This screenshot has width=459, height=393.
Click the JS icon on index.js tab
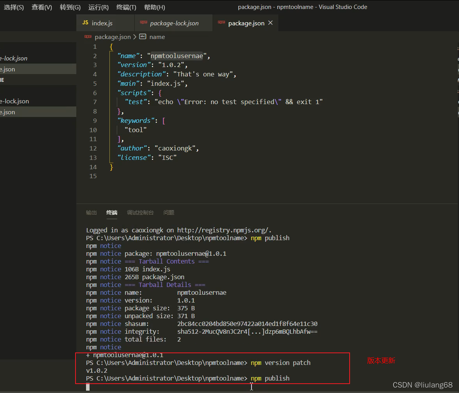click(85, 23)
